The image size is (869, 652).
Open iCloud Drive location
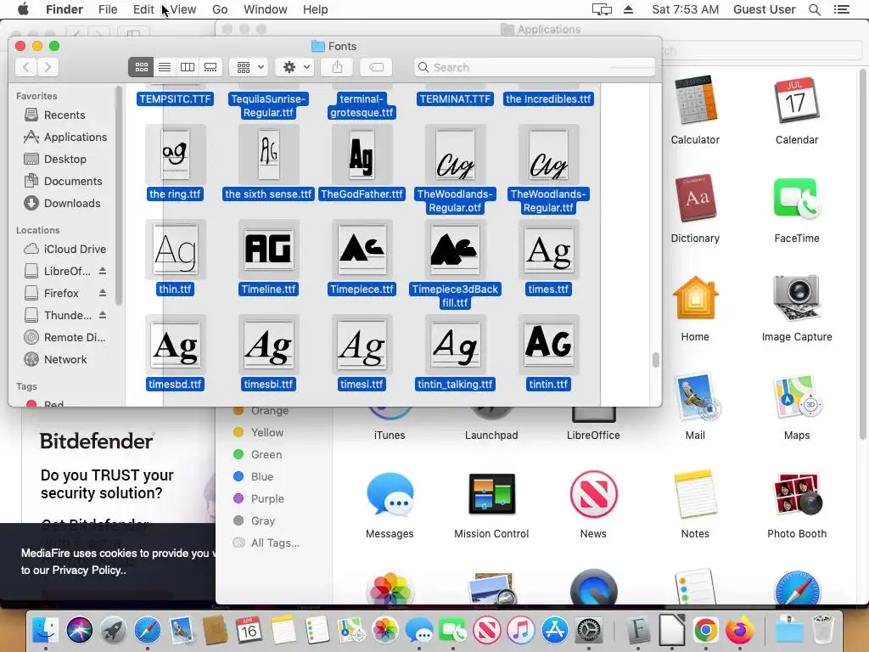(65, 249)
